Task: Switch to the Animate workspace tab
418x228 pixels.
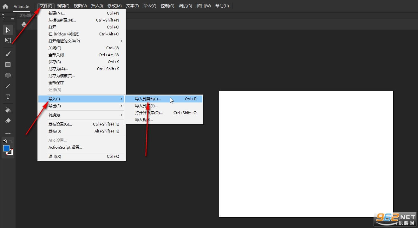Action: [21, 6]
